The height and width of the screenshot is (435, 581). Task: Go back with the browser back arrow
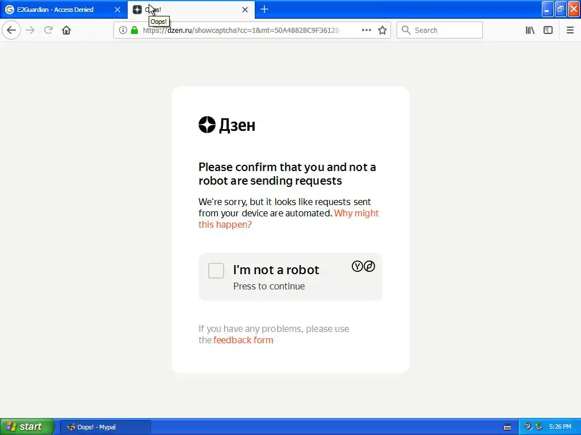click(11, 30)
